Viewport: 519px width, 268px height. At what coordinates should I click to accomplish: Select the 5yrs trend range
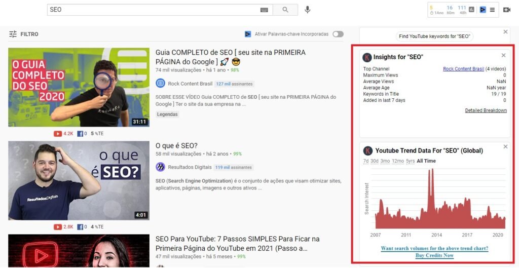coord(410,161)
